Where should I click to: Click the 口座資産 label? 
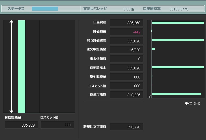coord(100,22)
